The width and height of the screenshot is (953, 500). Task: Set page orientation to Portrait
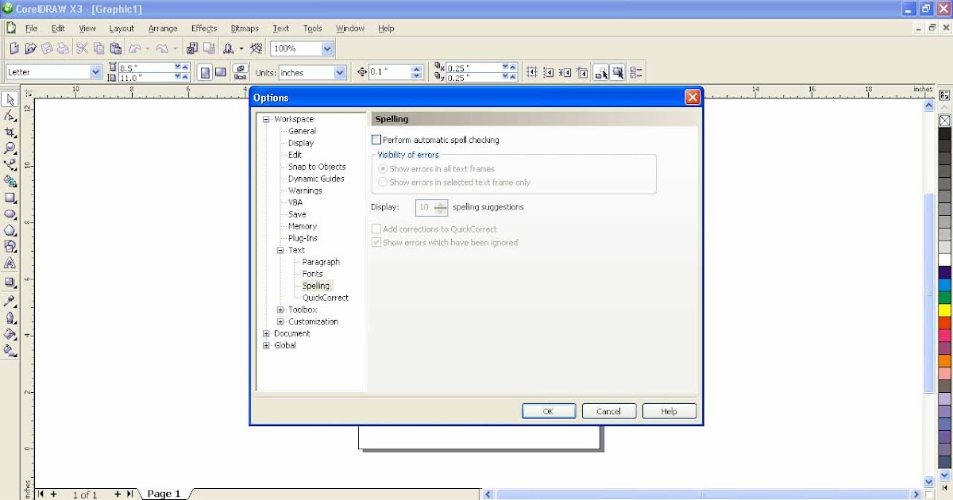205,72
